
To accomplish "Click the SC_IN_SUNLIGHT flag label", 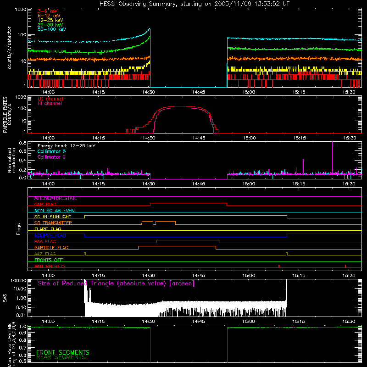I will point(53,217).
